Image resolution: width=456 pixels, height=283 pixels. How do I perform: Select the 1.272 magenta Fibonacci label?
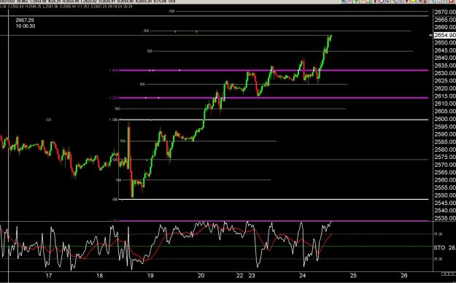[x=113, y=98]
